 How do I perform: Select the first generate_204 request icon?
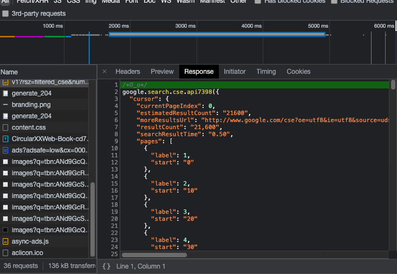click(x=5, y=93)
